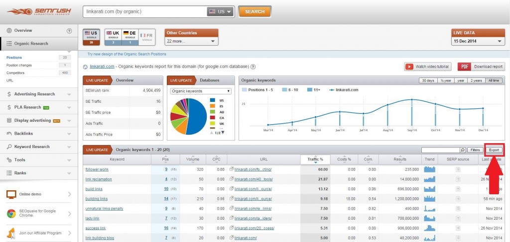Open Other Countries 22 more dropdown
Screen dimensions: 510x242
tap(191, 41)
